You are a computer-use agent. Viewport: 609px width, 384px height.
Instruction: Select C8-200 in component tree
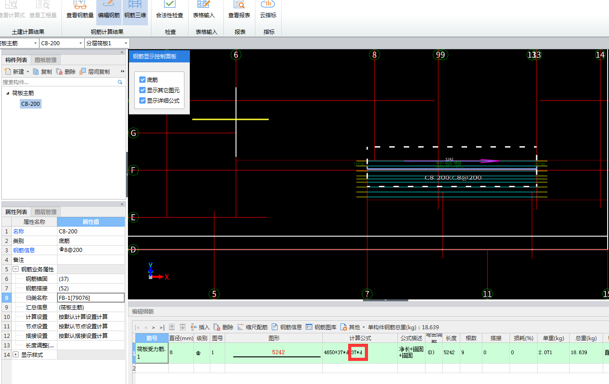coord(31,104)
